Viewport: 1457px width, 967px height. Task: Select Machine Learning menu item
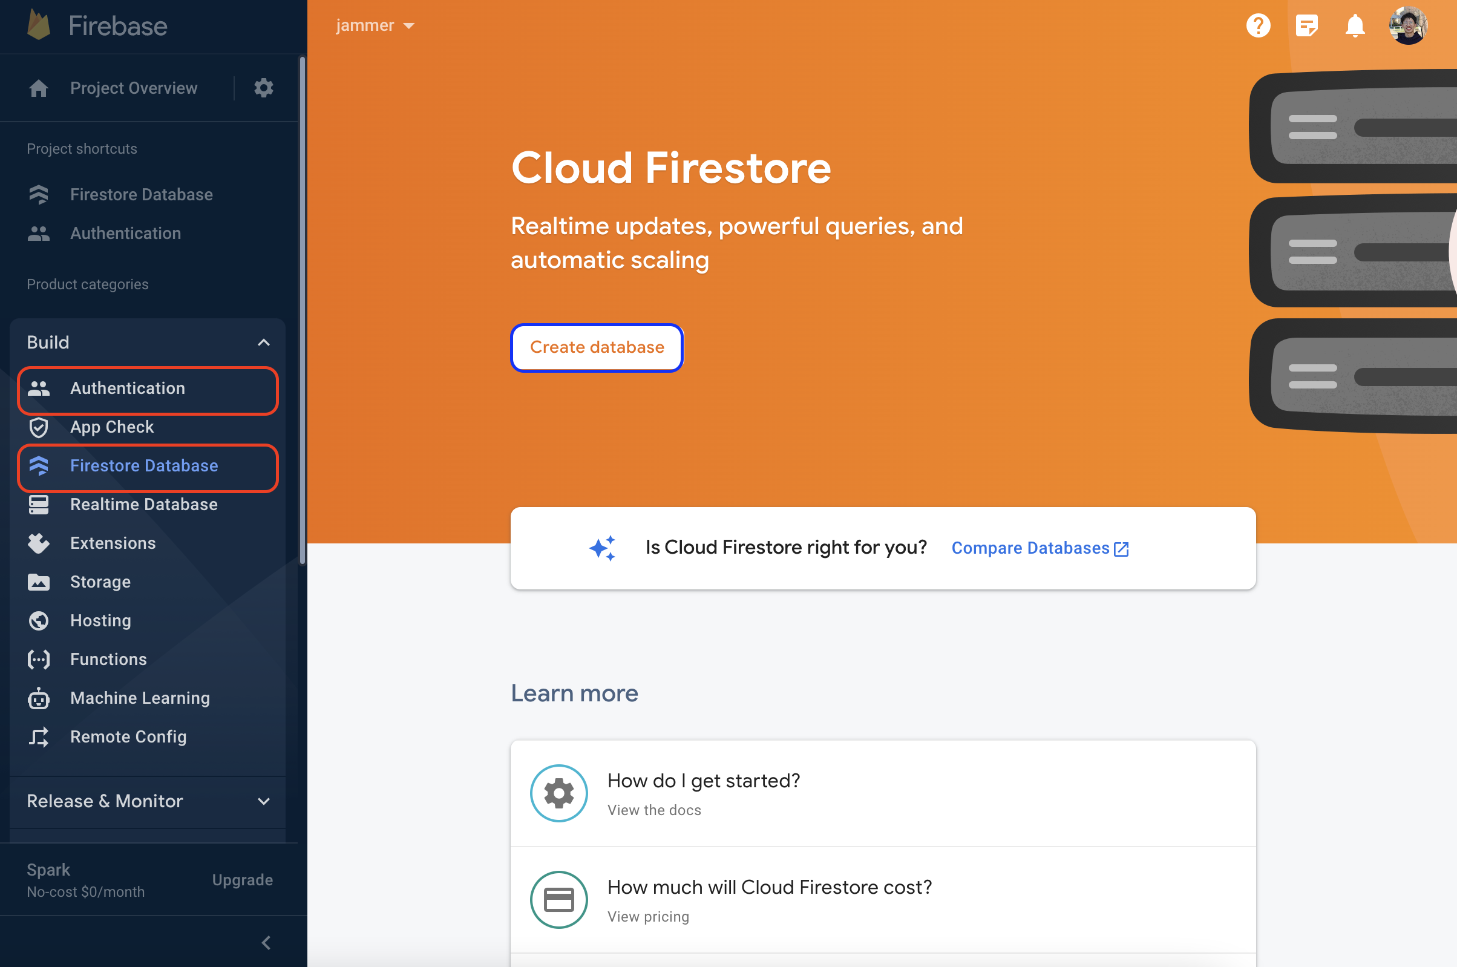click(148, 698)
